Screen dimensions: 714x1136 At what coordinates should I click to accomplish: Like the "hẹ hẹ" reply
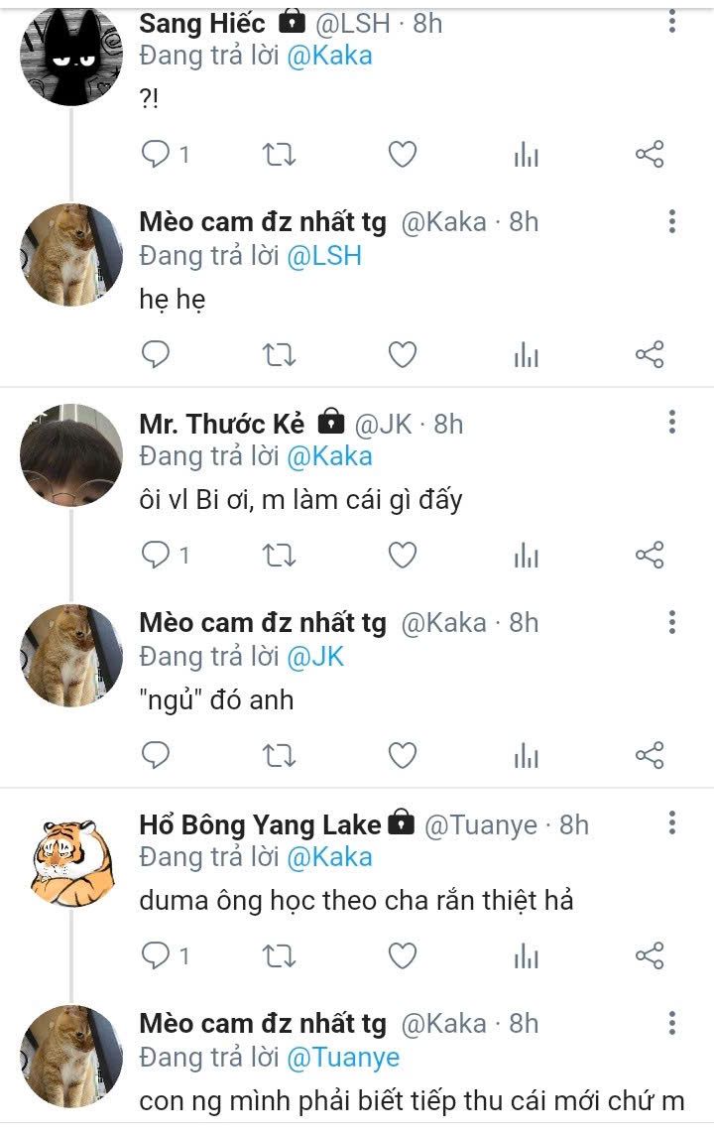[402, 354]
